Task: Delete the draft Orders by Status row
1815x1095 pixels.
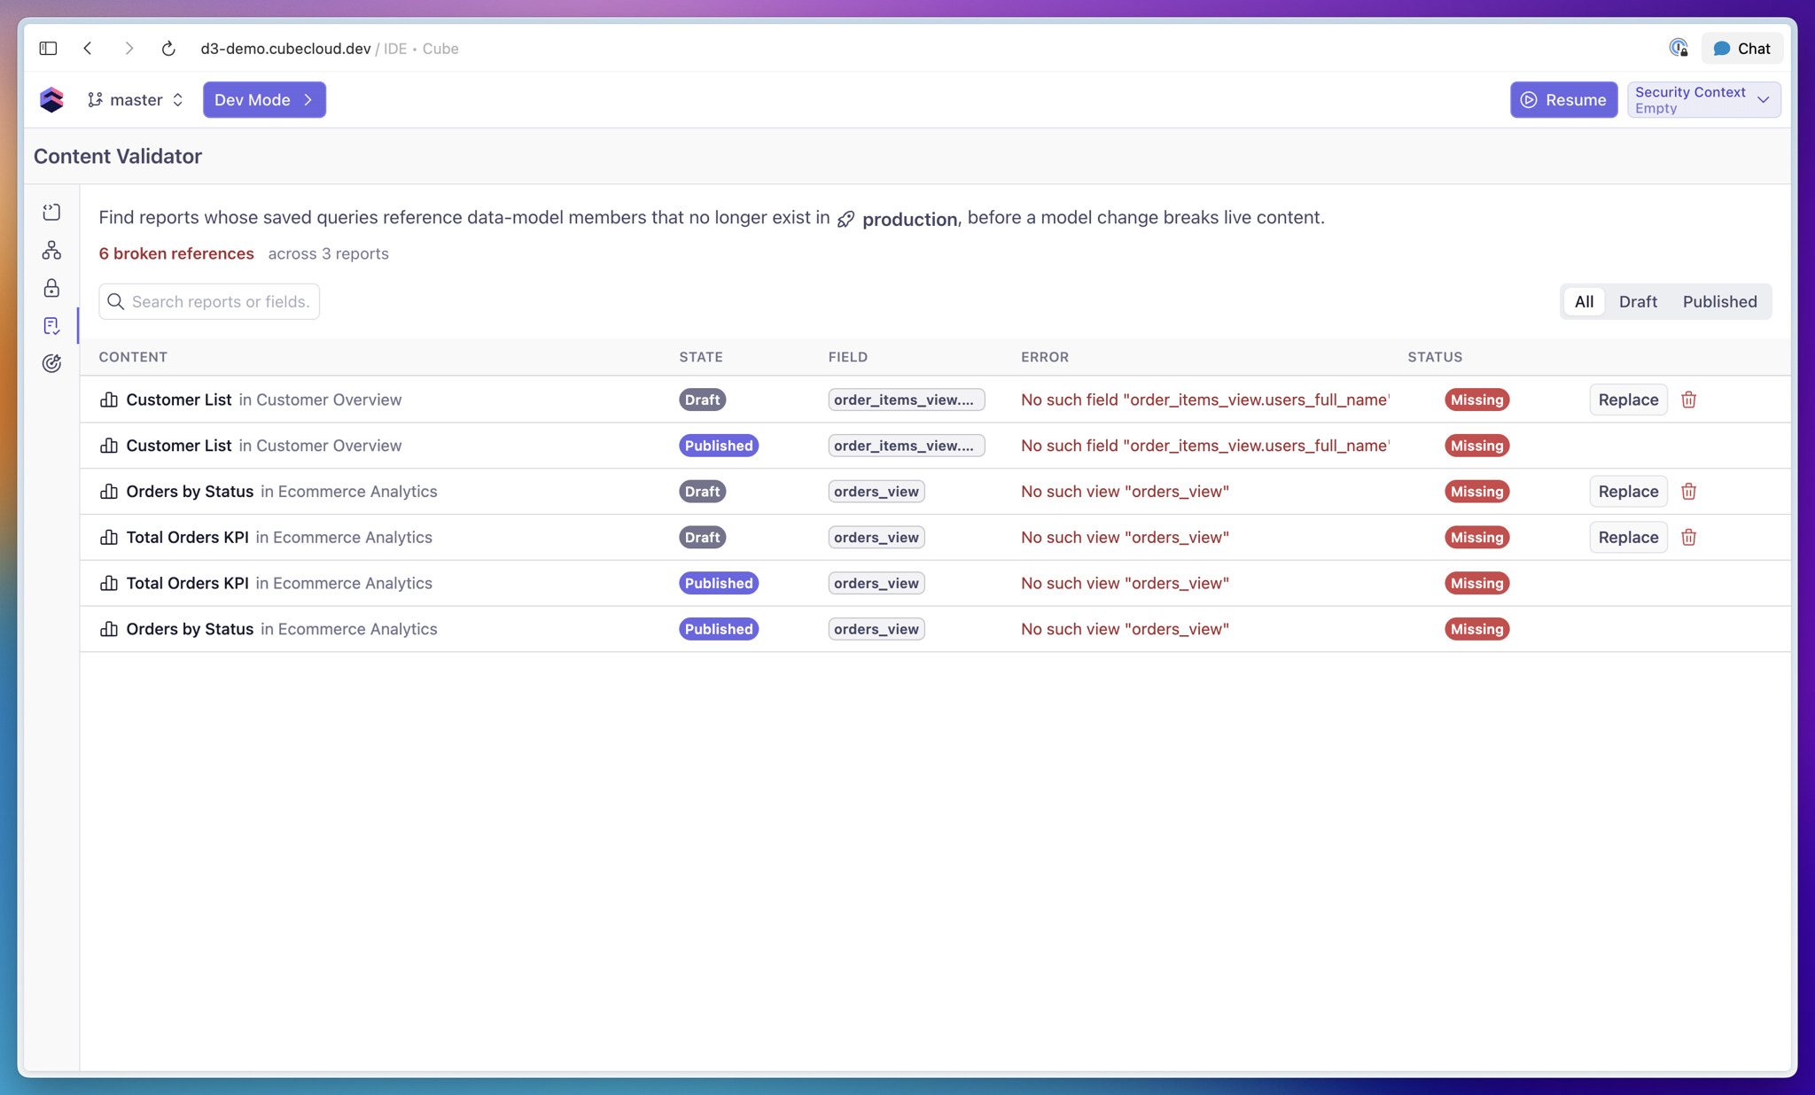Action: [x=1688, y=492]
